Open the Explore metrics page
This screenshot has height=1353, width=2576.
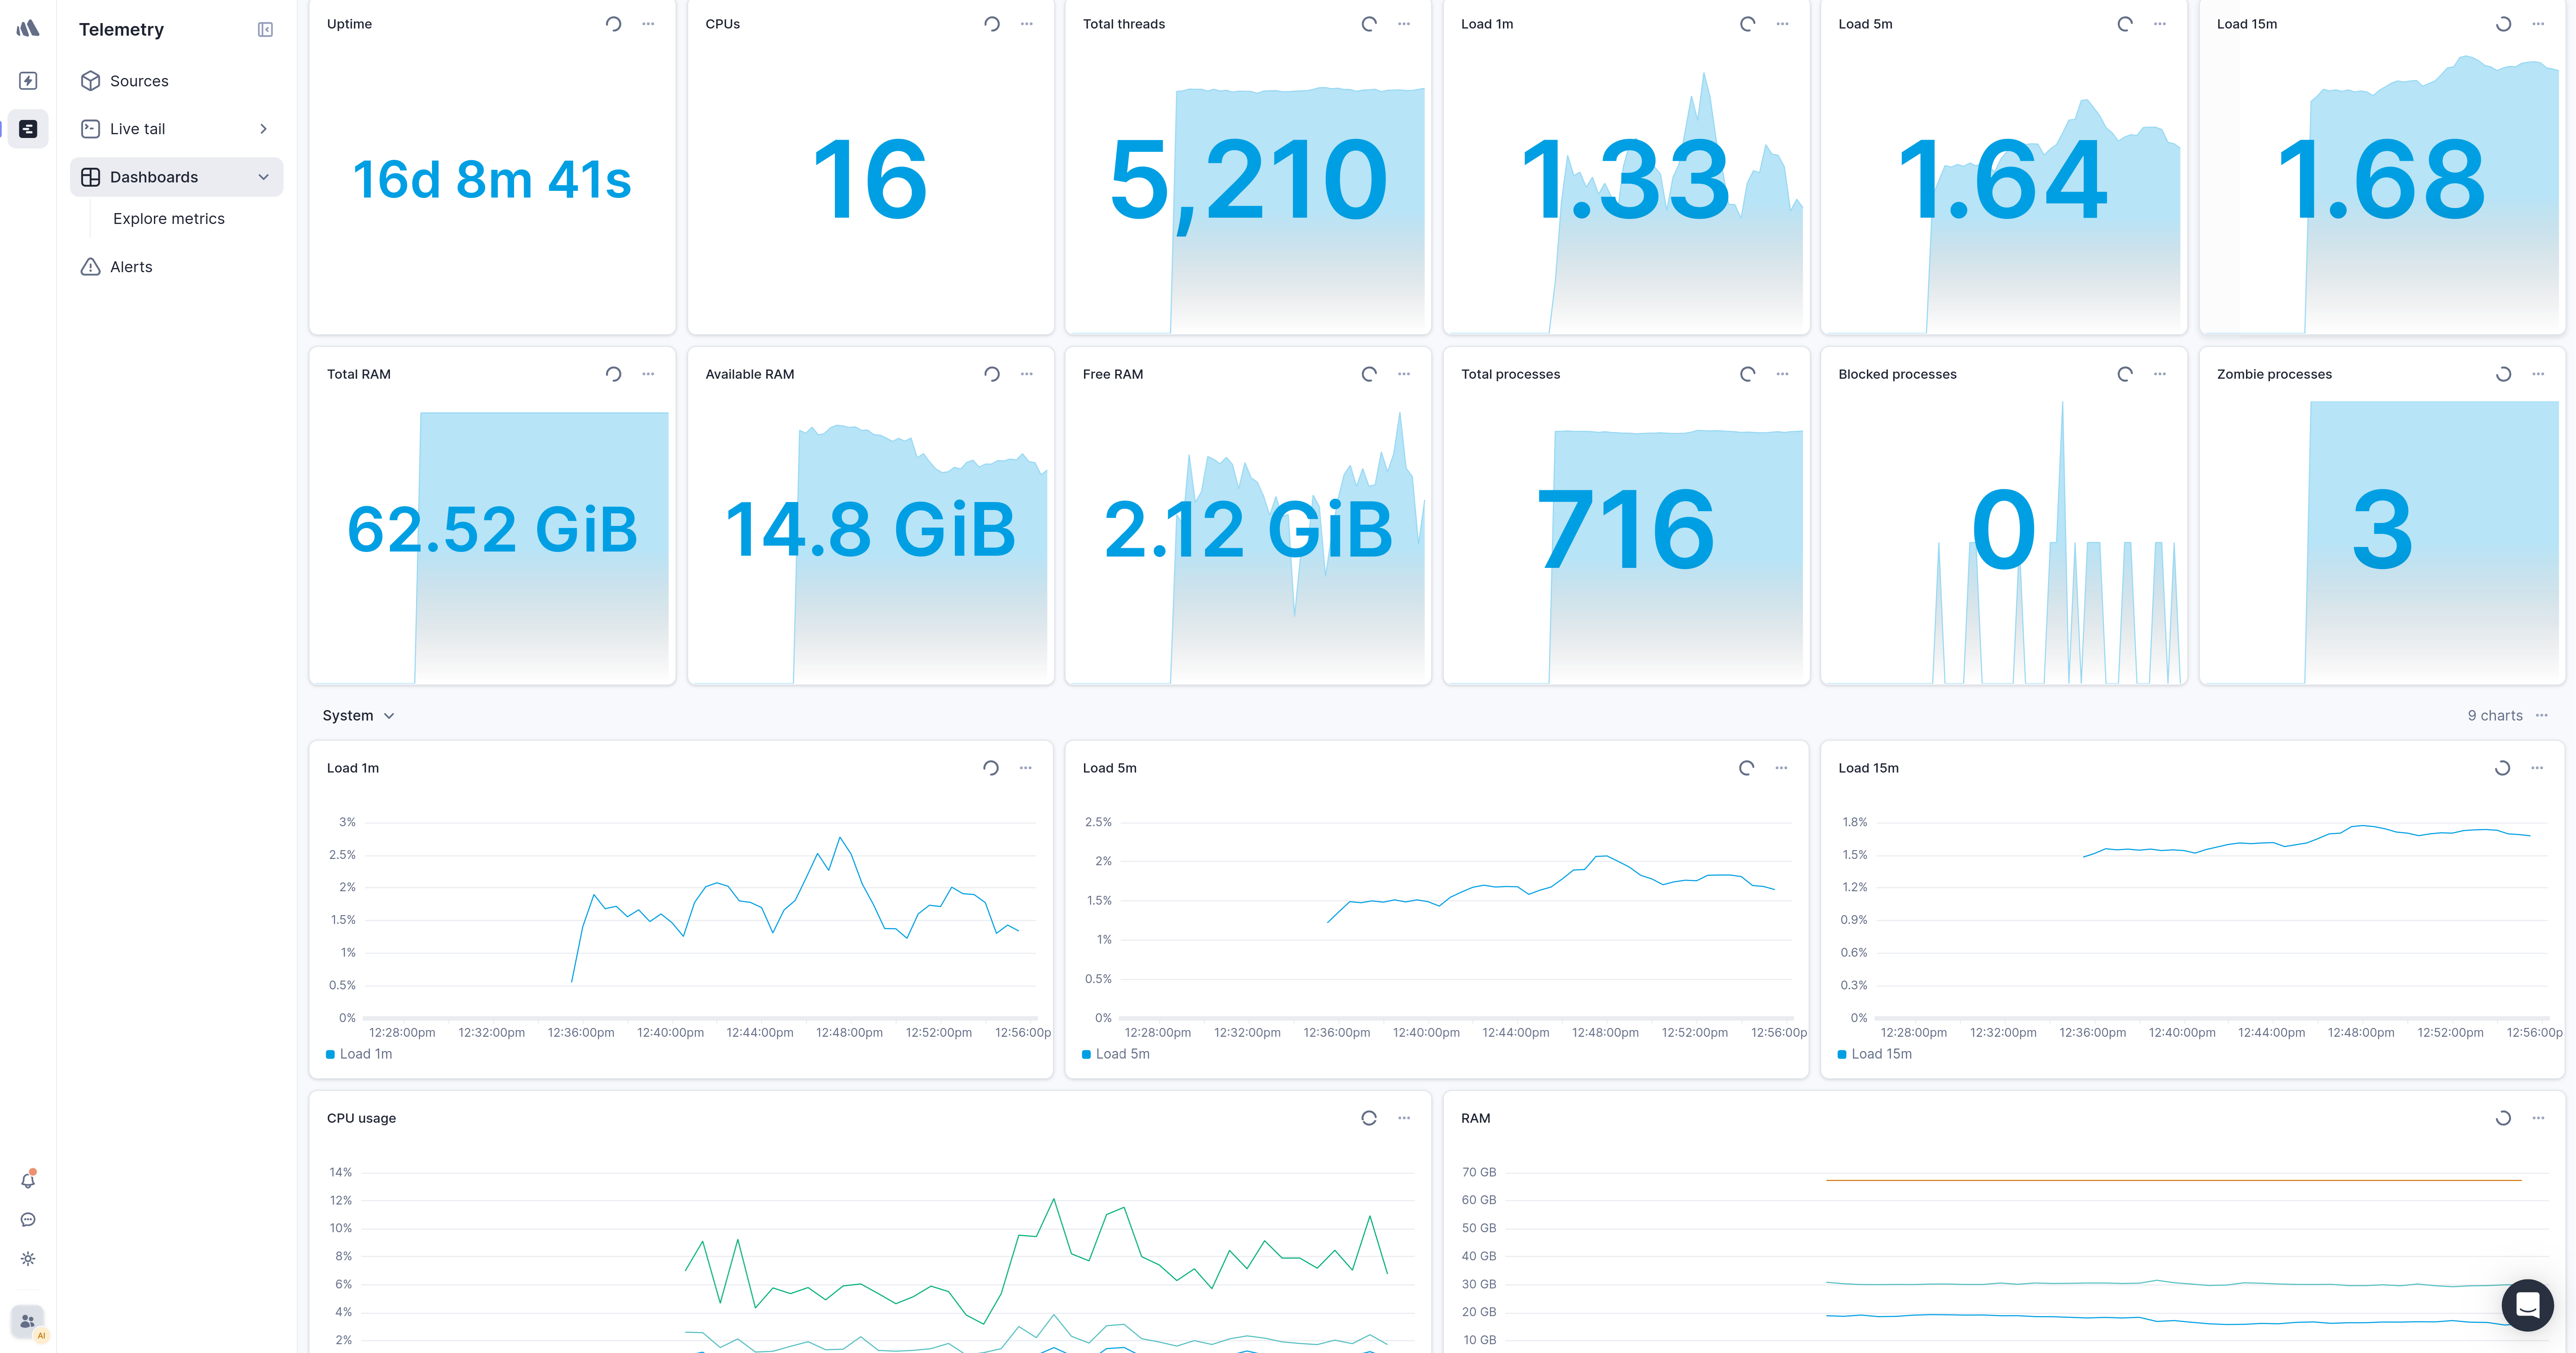[x=169, y=218]
